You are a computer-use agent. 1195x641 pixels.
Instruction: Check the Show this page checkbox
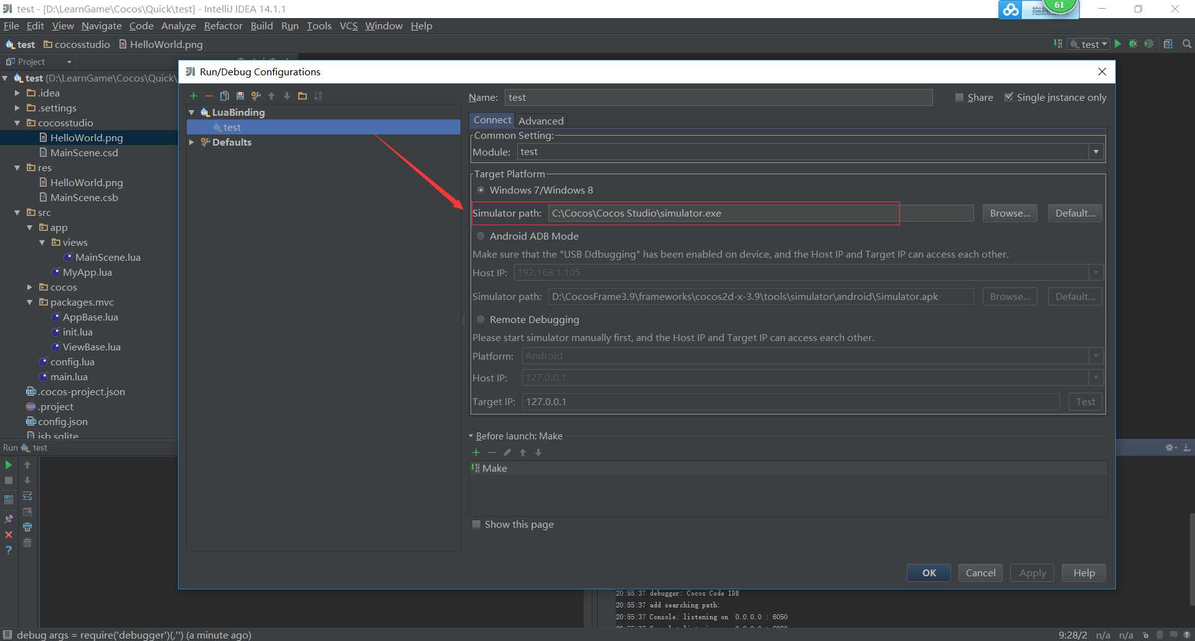[x=476, y=524]
